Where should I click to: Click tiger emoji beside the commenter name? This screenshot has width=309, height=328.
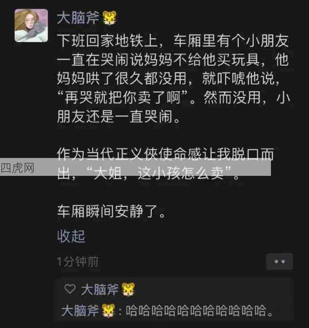tap(108, 311)
